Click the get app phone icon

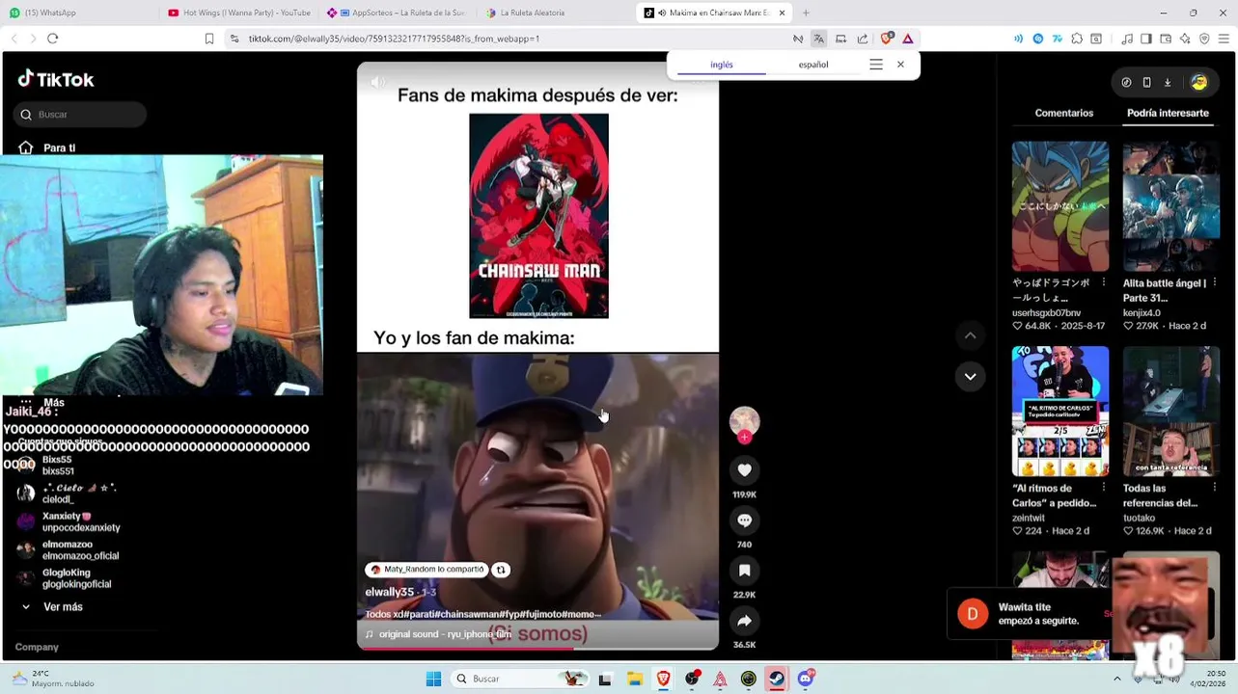(x=1146, y=82)
